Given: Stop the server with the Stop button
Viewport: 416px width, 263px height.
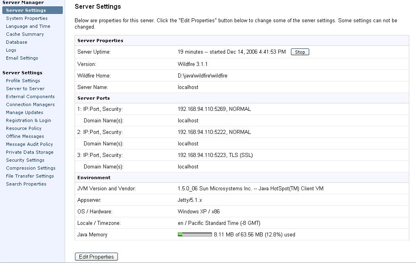Looking at the screenshot, I should pyautogui.click(x=300, y=52).
